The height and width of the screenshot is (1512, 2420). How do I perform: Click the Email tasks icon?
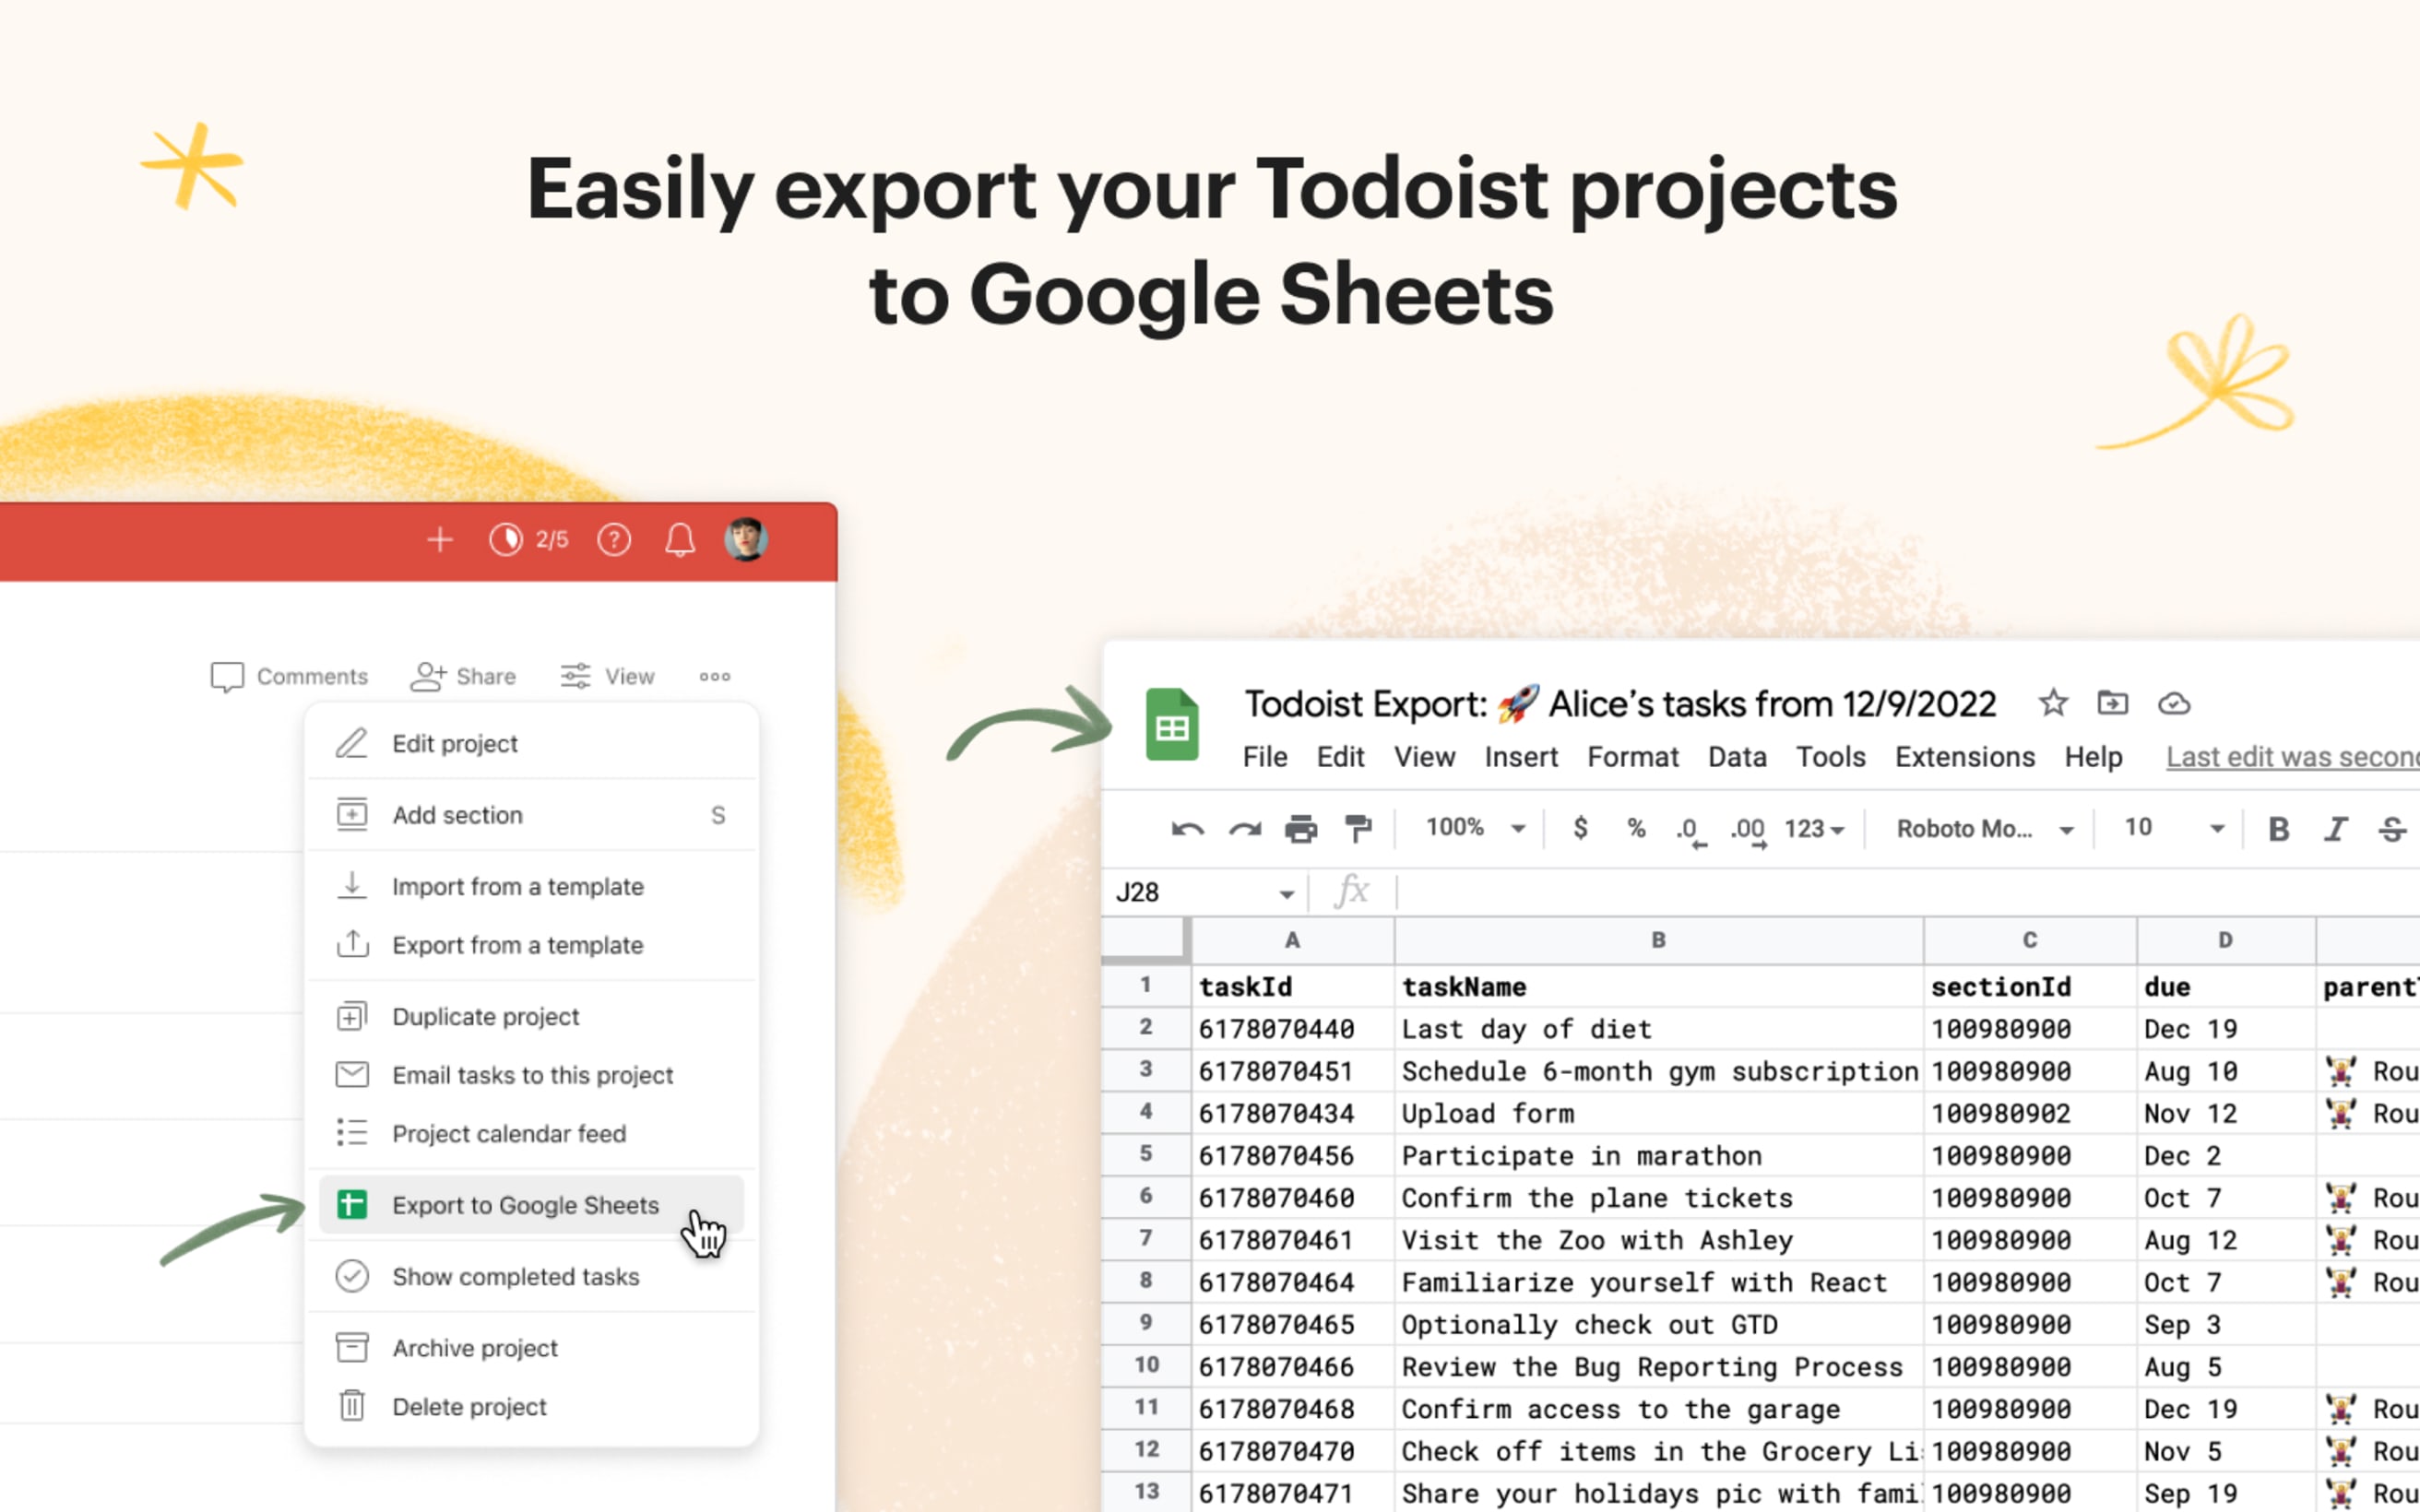click(x=352, y=1075)
